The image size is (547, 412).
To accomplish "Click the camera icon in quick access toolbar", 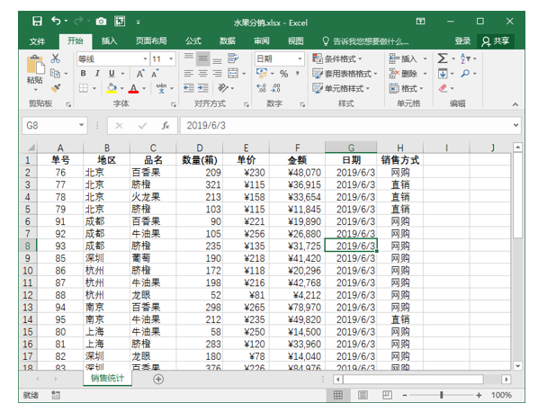I will pyautogui.click(x=101, y=22).
